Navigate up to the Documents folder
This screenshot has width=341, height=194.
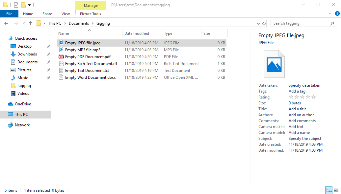(x=31, y=23)
